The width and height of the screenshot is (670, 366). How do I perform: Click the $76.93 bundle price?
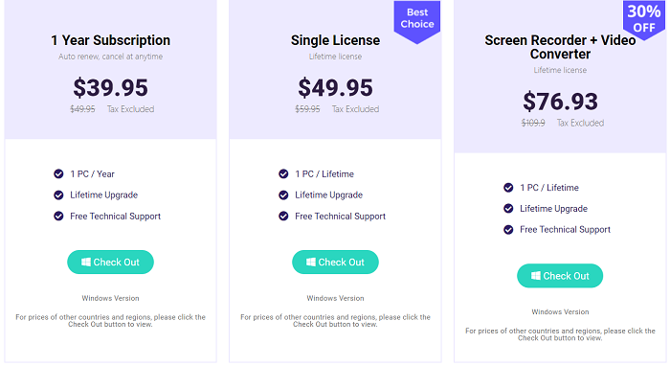(x=560, y=102)
